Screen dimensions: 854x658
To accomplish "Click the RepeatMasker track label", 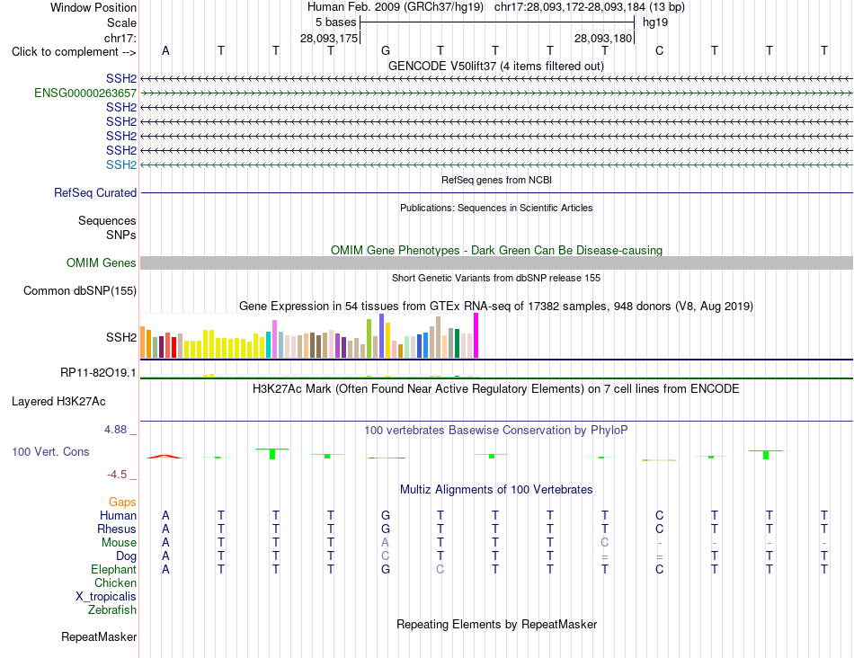I will (99, 636).
